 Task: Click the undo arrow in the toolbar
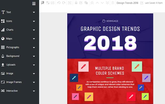59,3
